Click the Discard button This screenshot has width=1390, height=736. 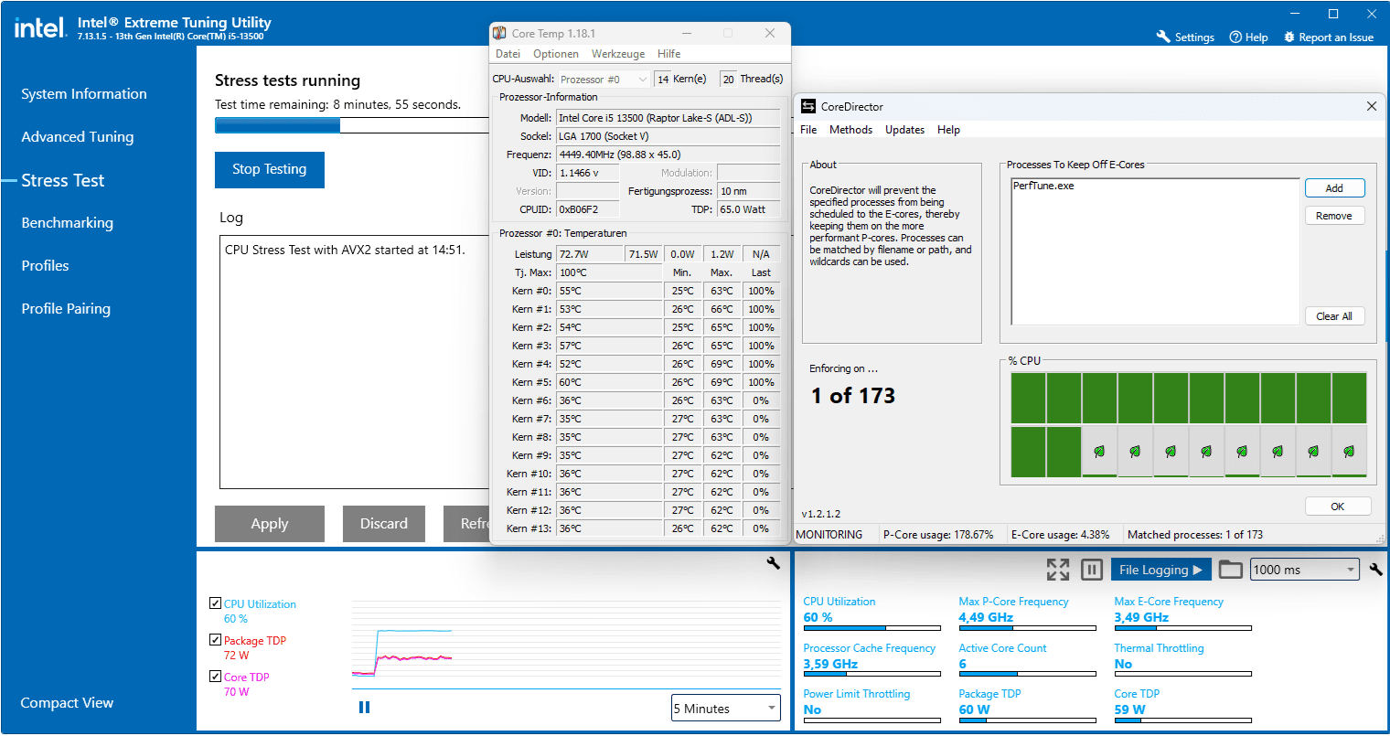point(384,524)
